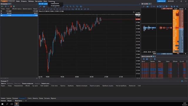Select the rectangle drawing tool on the chart

point(66,9)
